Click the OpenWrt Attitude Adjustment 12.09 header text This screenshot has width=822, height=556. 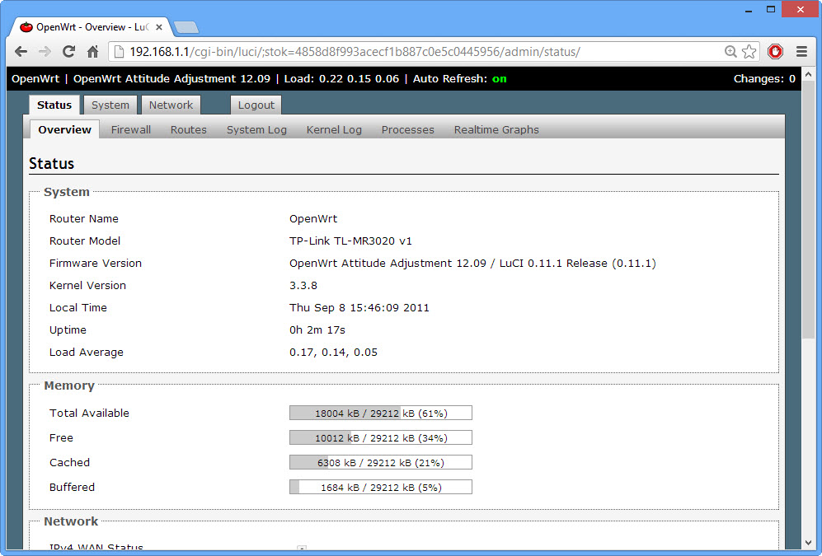[x=172, y=78]
